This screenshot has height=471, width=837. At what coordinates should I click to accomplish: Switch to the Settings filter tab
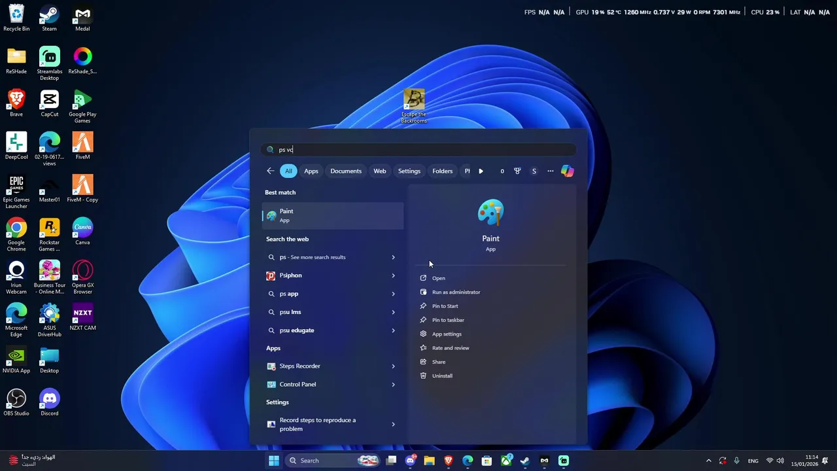point(409,171)
